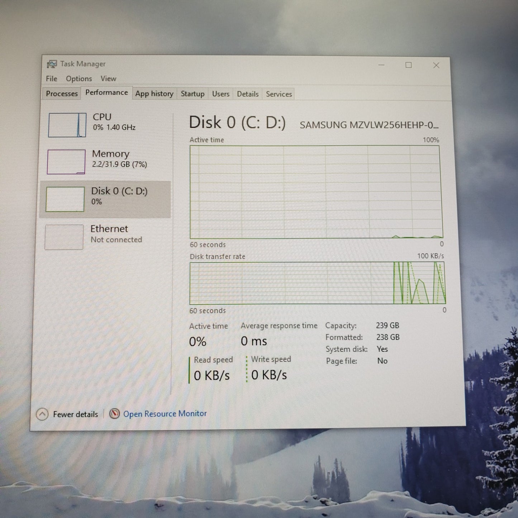Viewport: 518px width, 518px height.
Task: Switch to the Services tab
Action: [279, 94]
